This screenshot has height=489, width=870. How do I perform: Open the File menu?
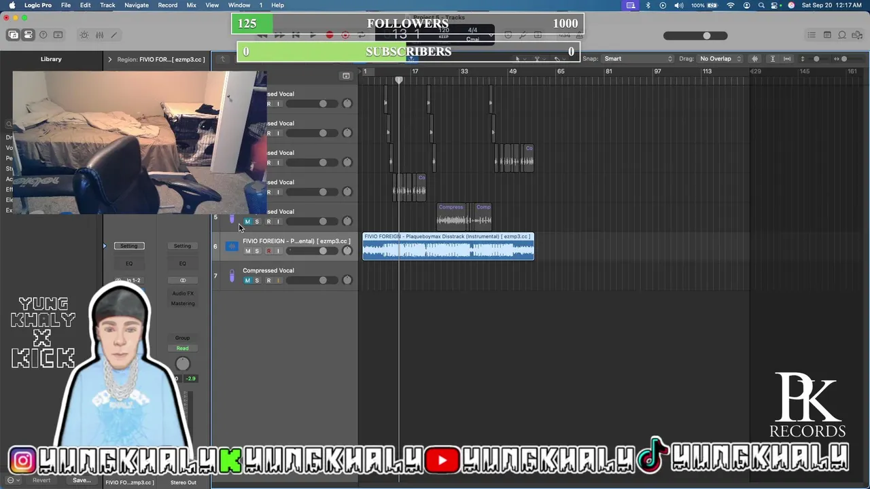click(66, 5)
